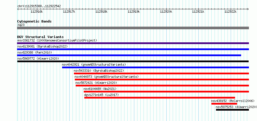This screenshot has width=257, height=121.
Task: Open nsv829388 (Park2010) label
Action: pos(35,52)
